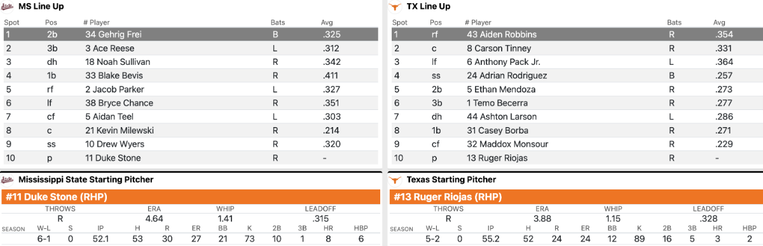Click the Bats column header in TX Line Up
The width and height of the screenshot is (763, 246).
tap(674, 22)
